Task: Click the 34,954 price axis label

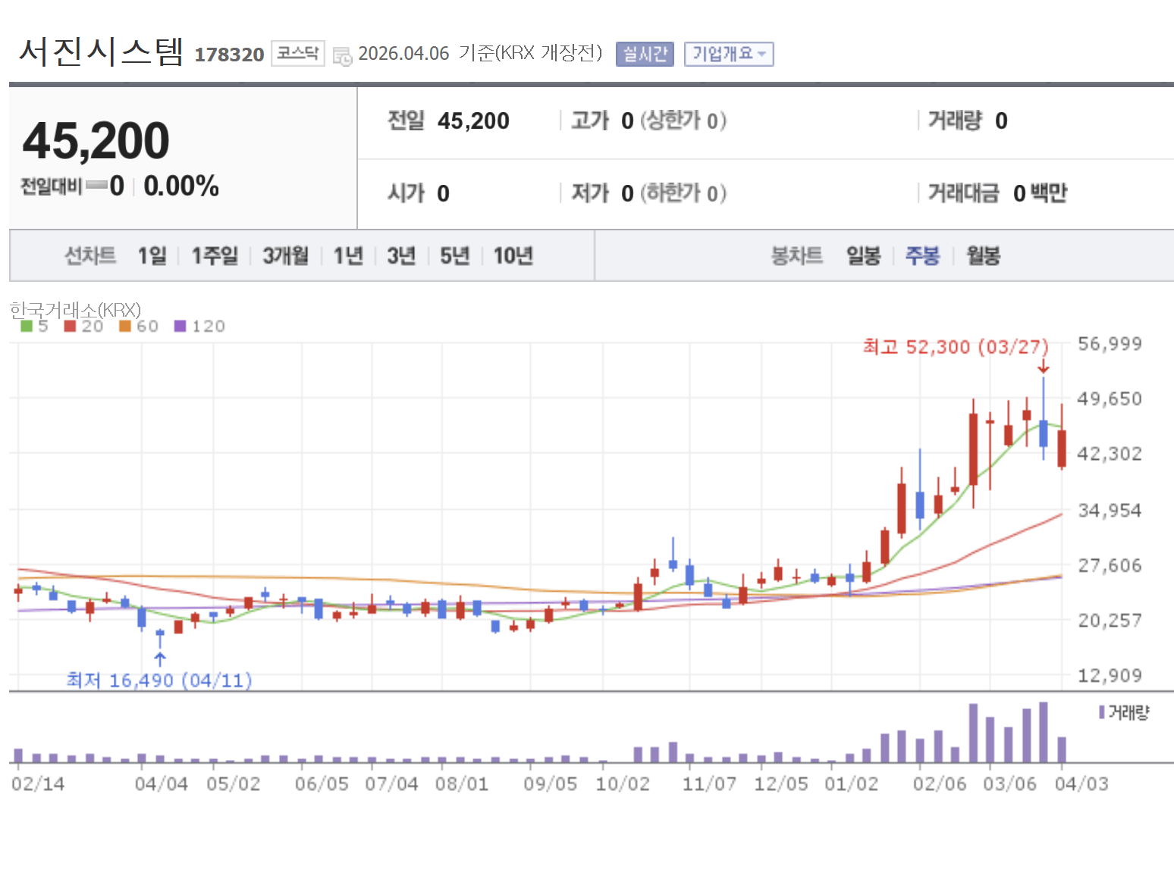Action: pyautogui.click(x=1110, y=511)
